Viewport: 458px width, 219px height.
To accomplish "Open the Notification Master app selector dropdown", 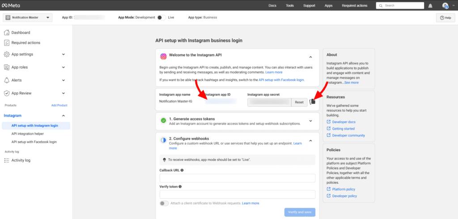I will [27, 17].
